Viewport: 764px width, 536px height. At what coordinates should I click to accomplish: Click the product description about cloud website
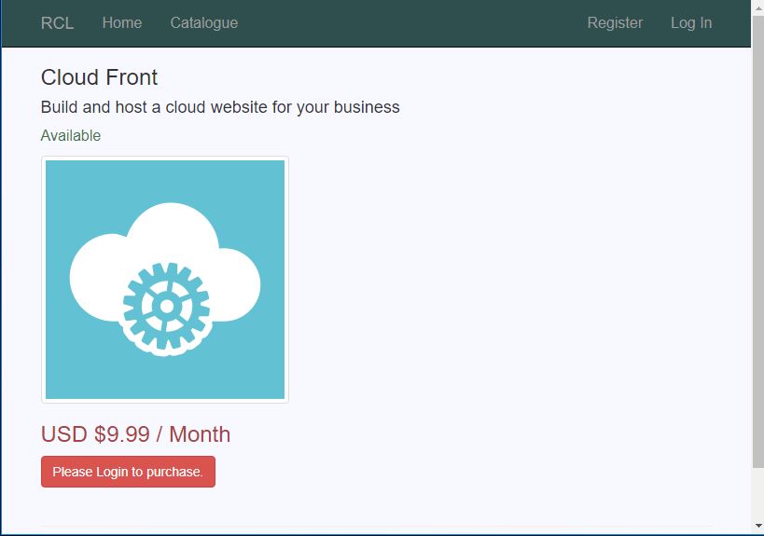click(x=220, y=107)
